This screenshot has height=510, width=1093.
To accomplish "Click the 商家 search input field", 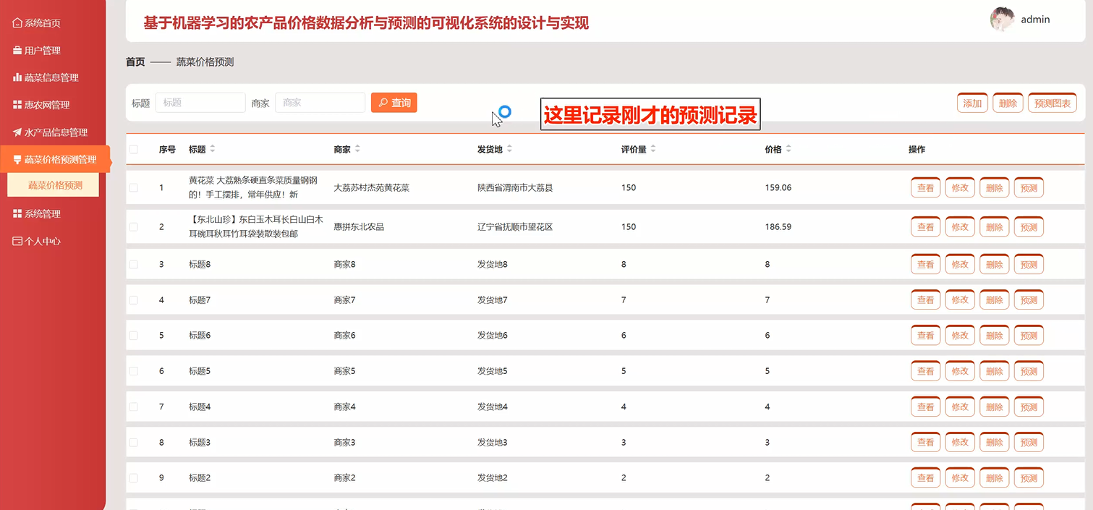I will click(x=320, y=103).
